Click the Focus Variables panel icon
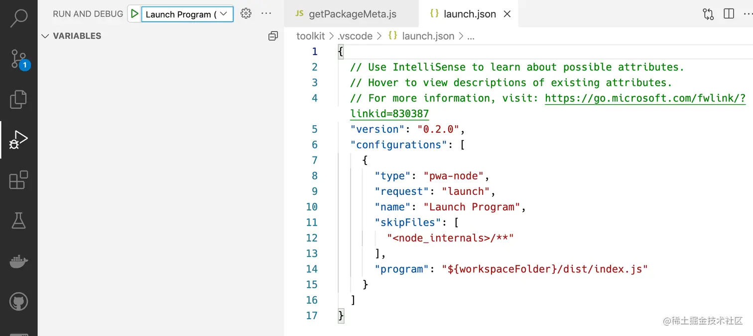This screenshot has height=336, width=753. 272,36
